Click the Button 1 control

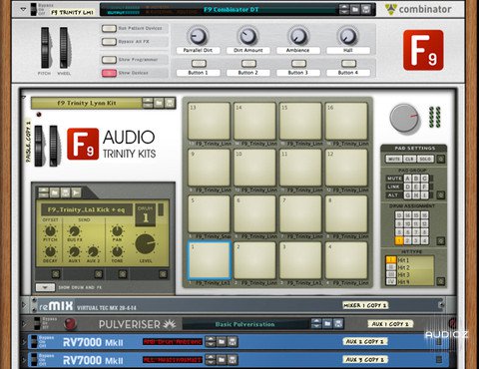tap(199, 64)
